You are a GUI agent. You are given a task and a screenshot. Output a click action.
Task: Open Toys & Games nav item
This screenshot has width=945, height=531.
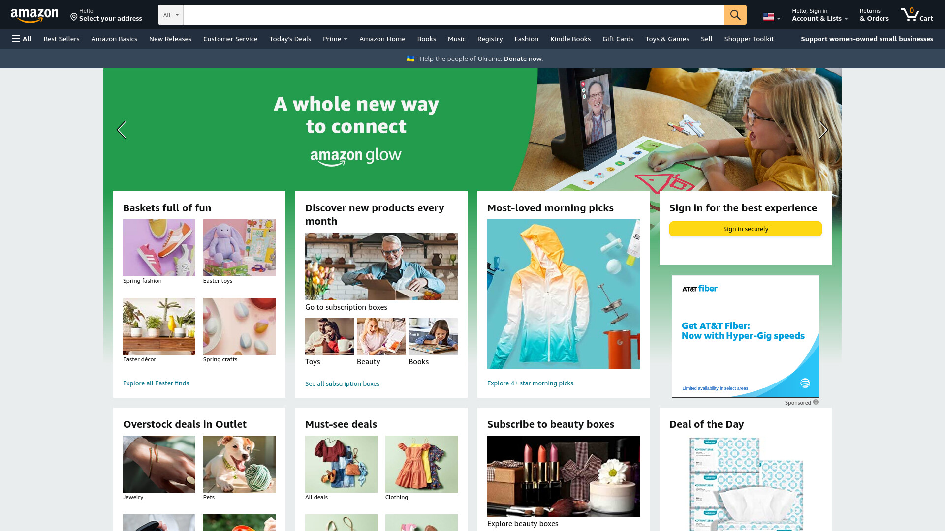667,39
